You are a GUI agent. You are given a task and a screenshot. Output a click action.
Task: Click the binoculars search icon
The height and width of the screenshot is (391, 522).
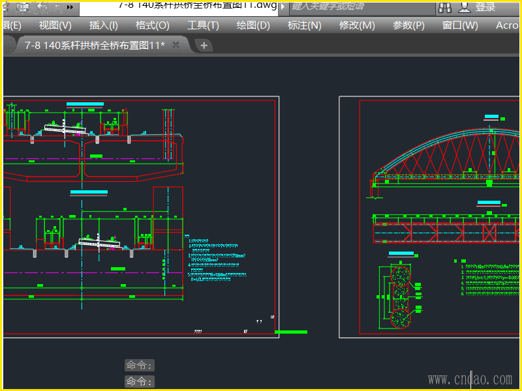pos(445,8)
